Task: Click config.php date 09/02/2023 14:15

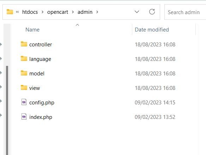Action: click(155, 103)
